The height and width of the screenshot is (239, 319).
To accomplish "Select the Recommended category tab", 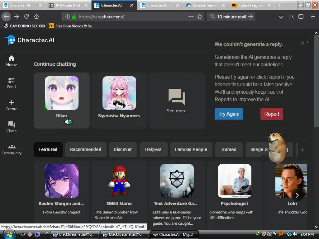I will pyautogui.click(x=86, y=150).
